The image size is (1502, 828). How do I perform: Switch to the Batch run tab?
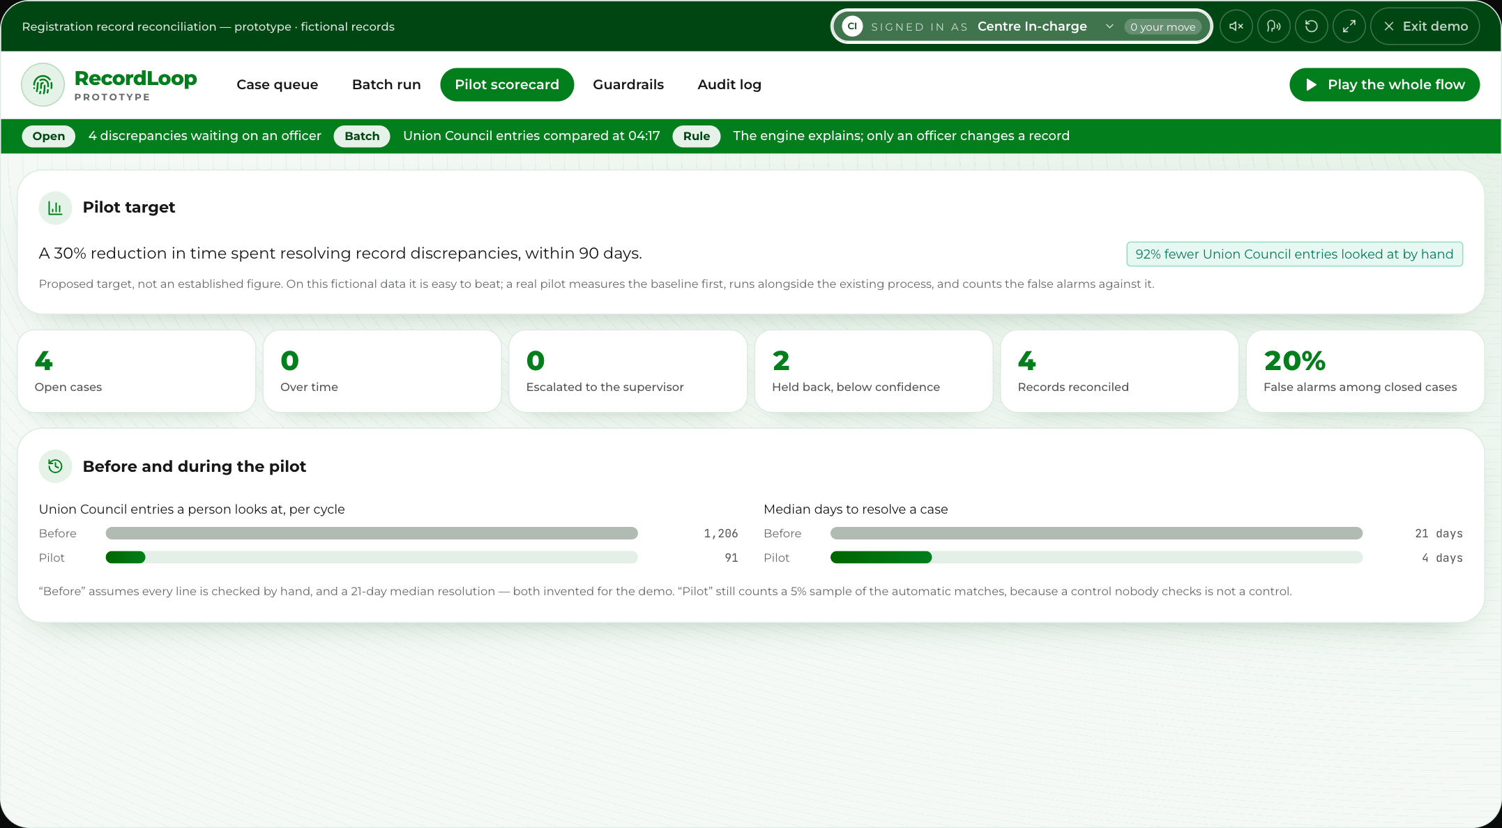[x=386, y=85]
